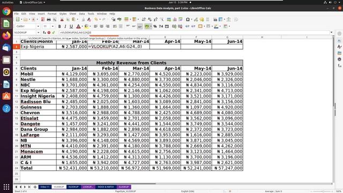The image size is (343, 193).
Task: Open Show Applications grid
Action: click(6, 187)
